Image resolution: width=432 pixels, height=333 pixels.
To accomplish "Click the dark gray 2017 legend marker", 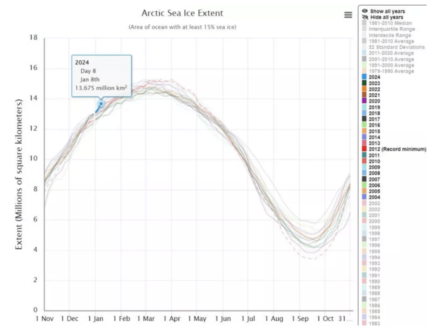I will point(364,119).
